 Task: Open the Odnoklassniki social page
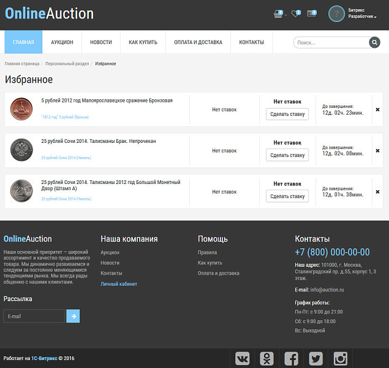click(267, 358)
